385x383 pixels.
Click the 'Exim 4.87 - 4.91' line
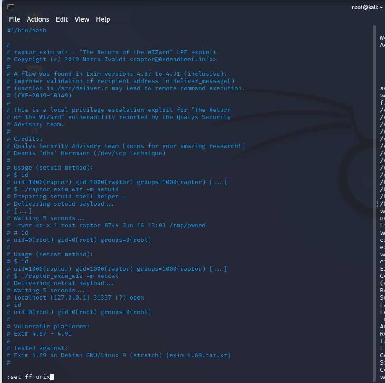click(39, 334)
